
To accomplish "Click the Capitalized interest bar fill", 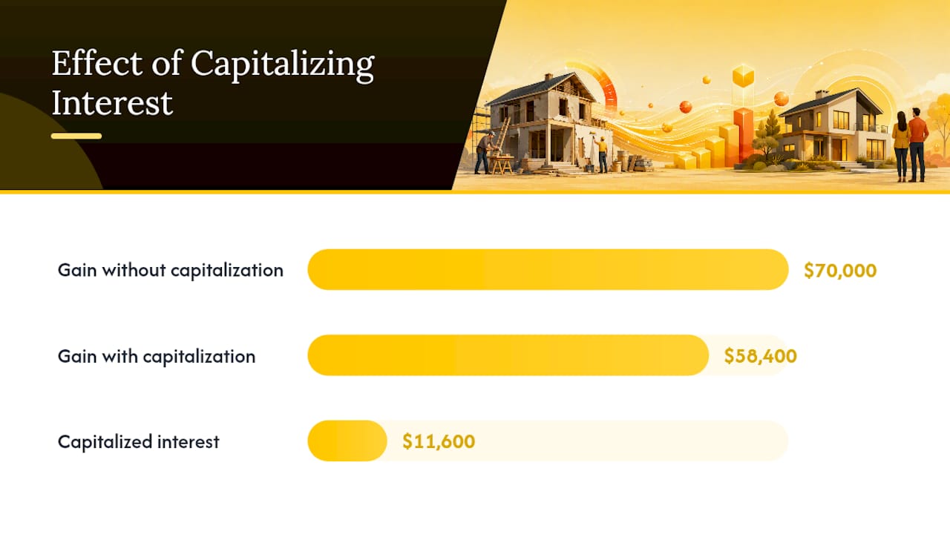I will (x=347, y=441).
